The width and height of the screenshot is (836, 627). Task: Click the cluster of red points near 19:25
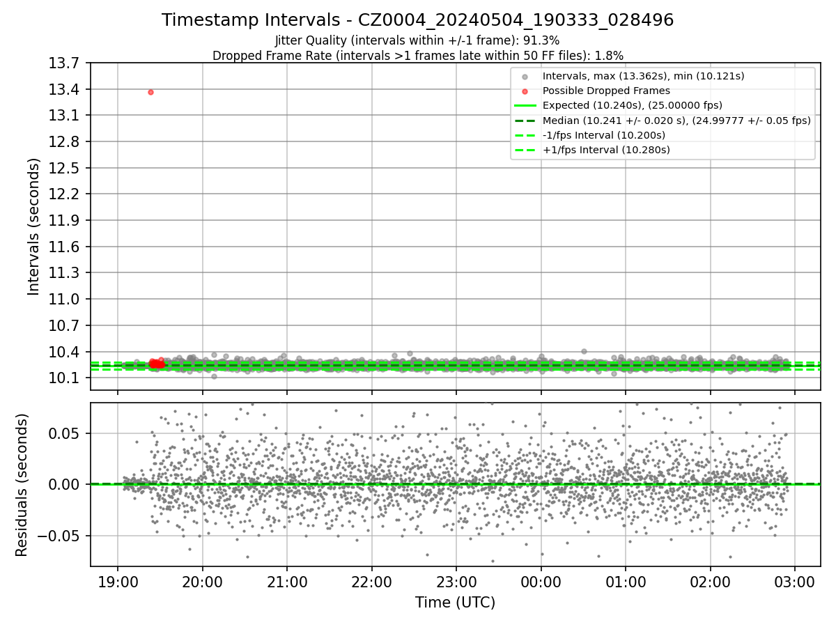(x=157, y=363)
